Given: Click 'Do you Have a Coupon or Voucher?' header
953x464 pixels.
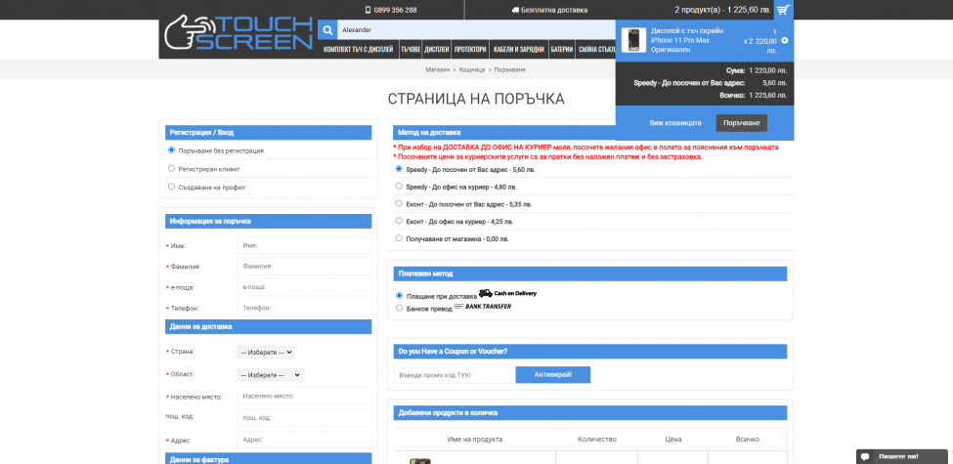Looking at the screenshot, I should [x=590, y=351].
